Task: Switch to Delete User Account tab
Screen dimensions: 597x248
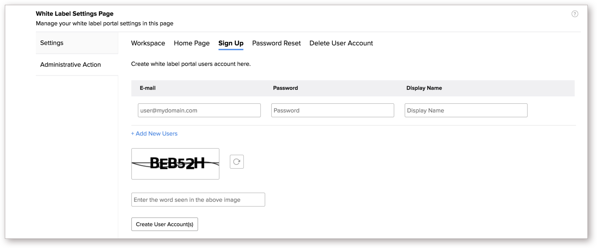Action: [x=341, y=43]
